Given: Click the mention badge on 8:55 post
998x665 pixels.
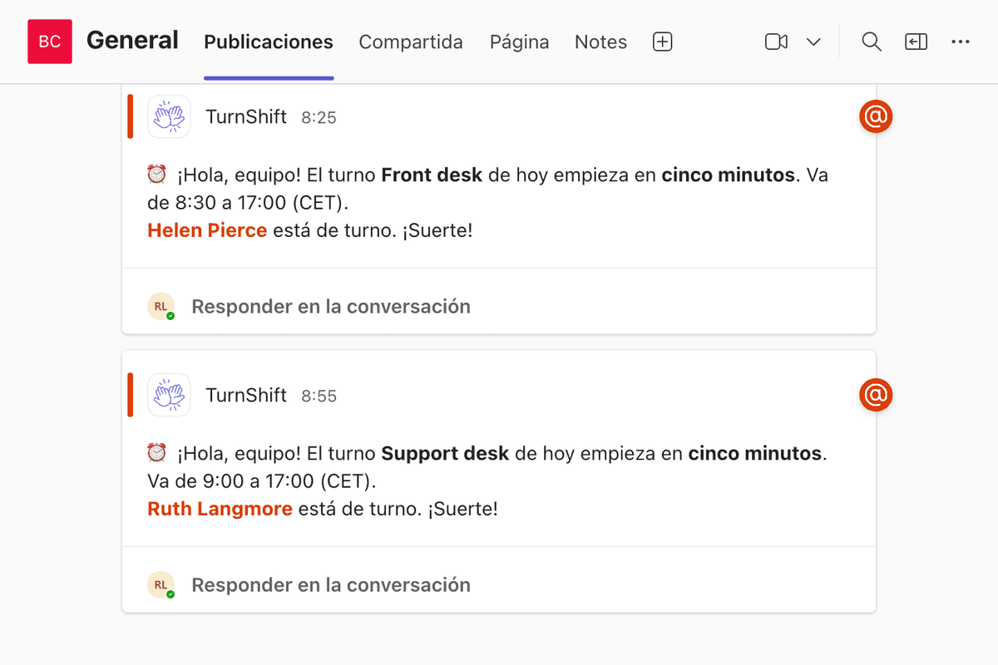Looking at the screenshot, I should point(875,395).
